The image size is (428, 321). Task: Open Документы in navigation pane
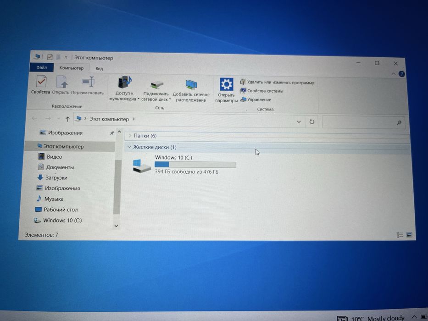pos(56,167)
